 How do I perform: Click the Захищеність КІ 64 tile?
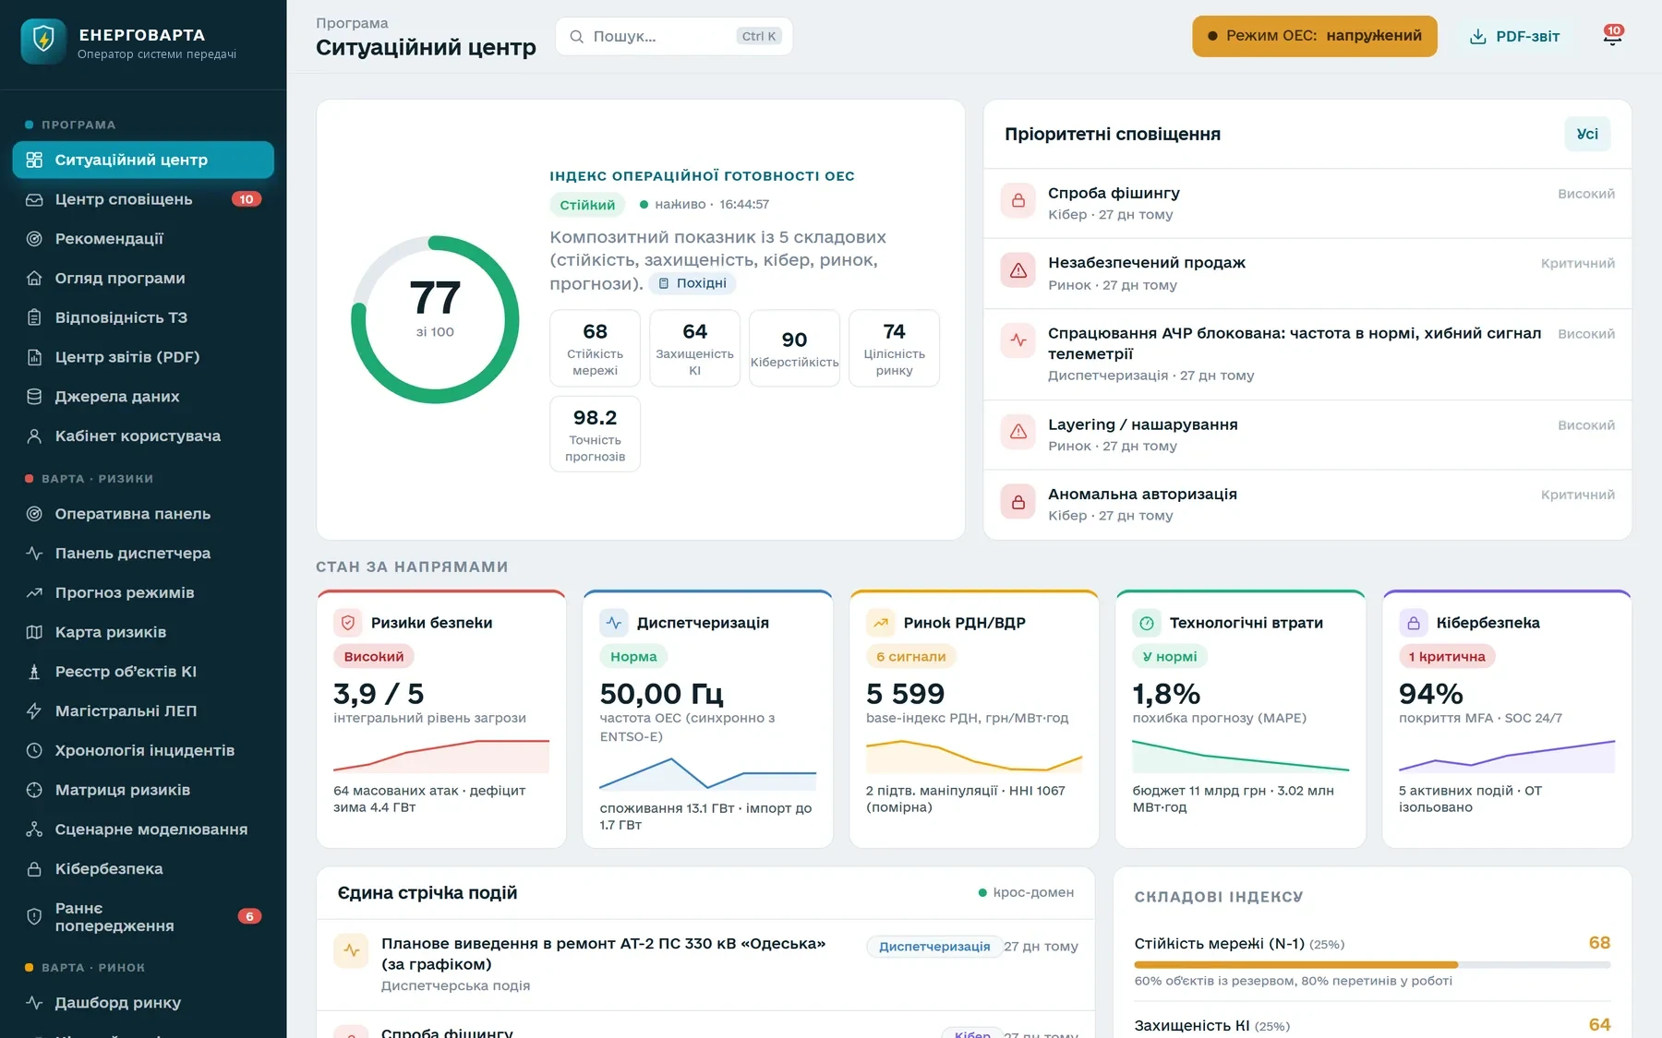pyautogui.click(x=694, y=348)
